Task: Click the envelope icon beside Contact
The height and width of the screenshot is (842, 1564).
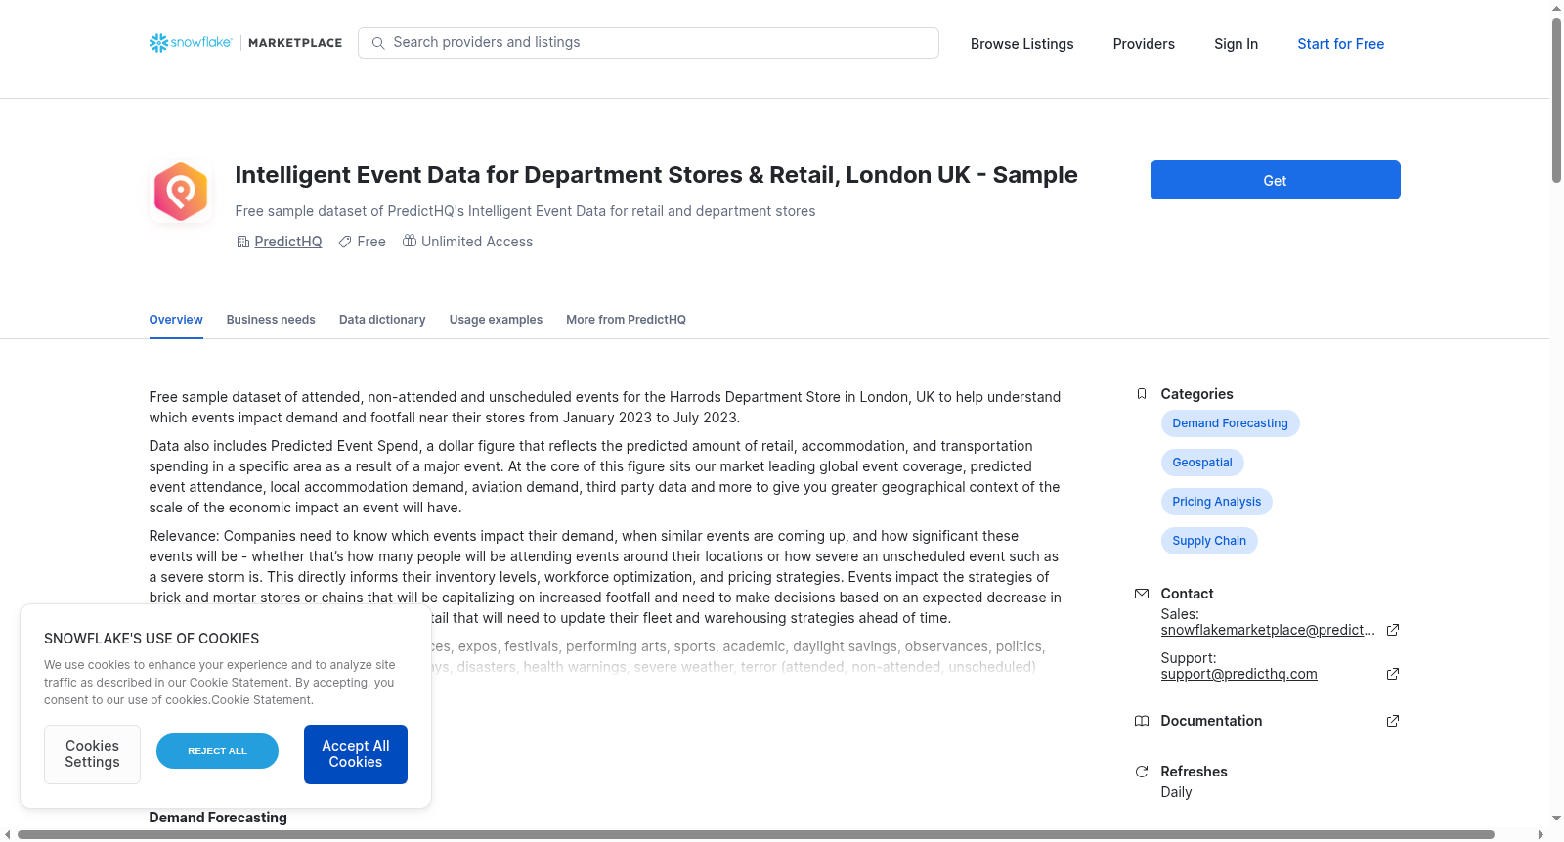Action: (x=1141, y=594)
